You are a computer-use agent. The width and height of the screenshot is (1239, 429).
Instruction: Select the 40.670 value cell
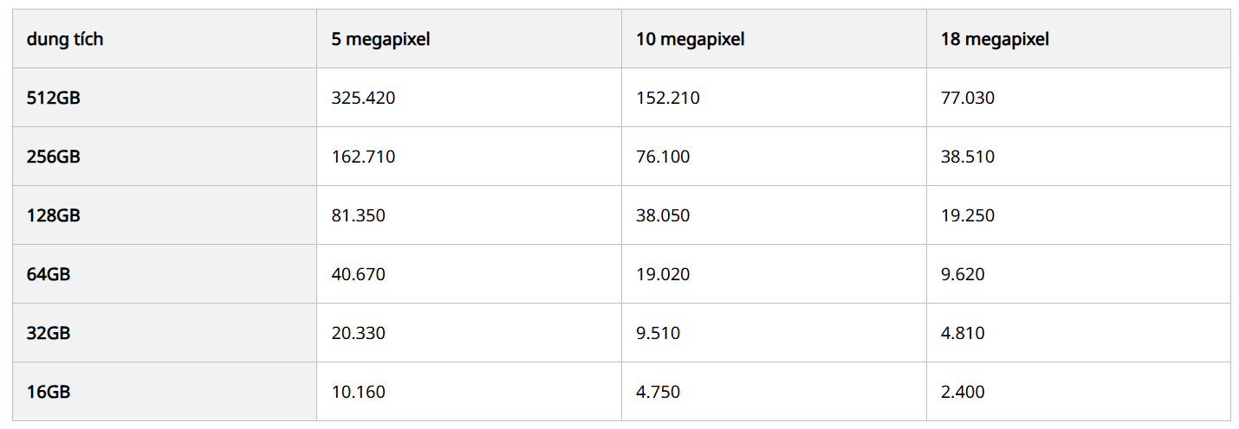pos(358,274)
